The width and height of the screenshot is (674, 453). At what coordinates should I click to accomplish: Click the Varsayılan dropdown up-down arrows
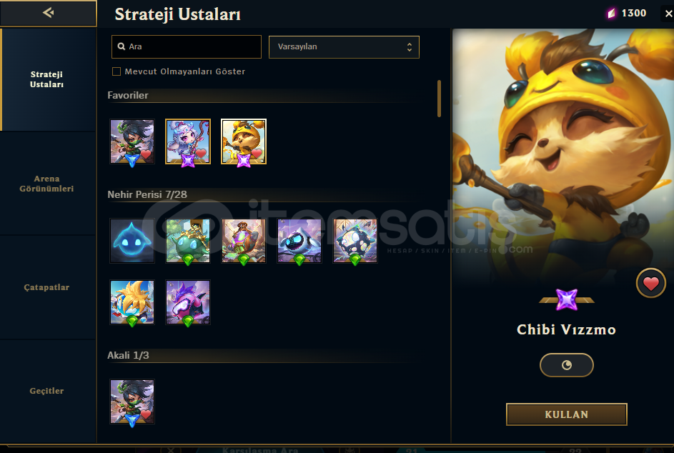(410, 47)
